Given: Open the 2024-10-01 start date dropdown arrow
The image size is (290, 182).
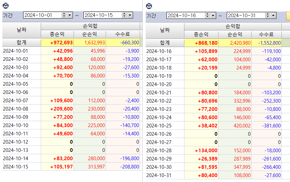Looking at the screenshot, I should pyautogui.click(x=70, y=15).
